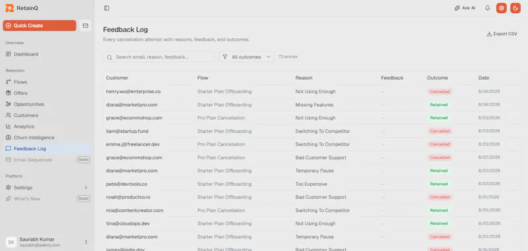Click the Feedback Log chat icon
Screen dimensions: 528x251
[9, 148]
